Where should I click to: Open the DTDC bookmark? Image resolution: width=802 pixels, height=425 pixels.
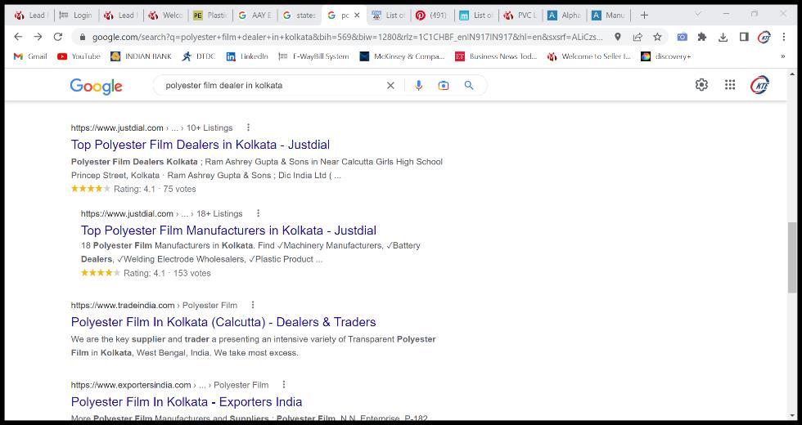point(199,56)
